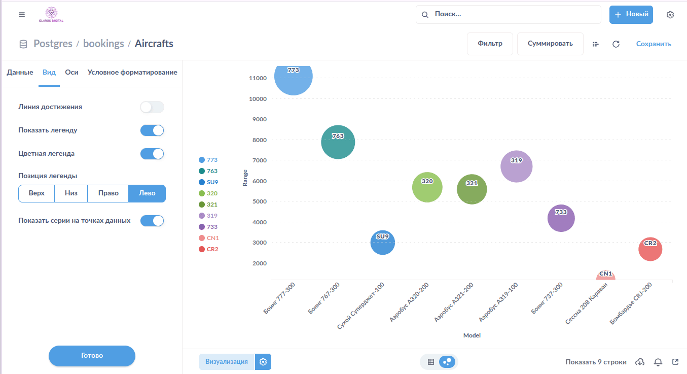Screen dimensions: 687x374
Task: Toggle Показать серии на точках данных
Action: pyautogui.click(x=152, y=221)
